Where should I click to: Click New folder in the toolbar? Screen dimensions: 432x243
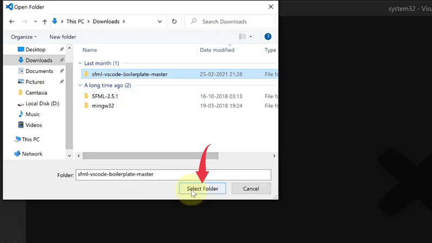[x=63, y=37]
